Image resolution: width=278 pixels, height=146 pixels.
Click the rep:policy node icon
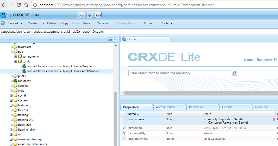[15, 81]
